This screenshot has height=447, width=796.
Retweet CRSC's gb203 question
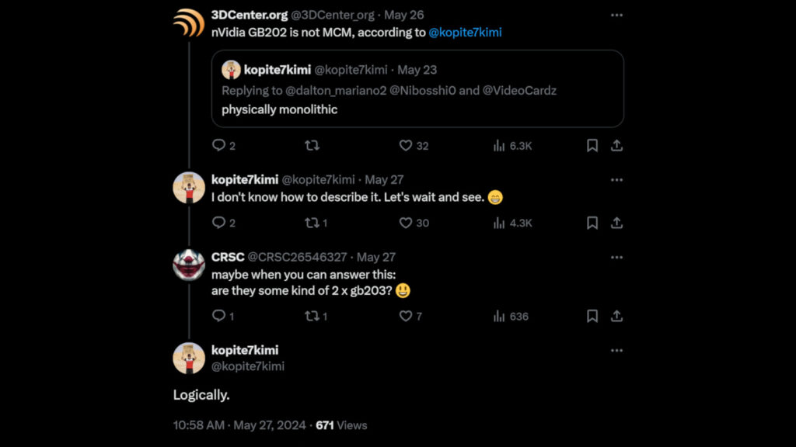pos(312,316)
